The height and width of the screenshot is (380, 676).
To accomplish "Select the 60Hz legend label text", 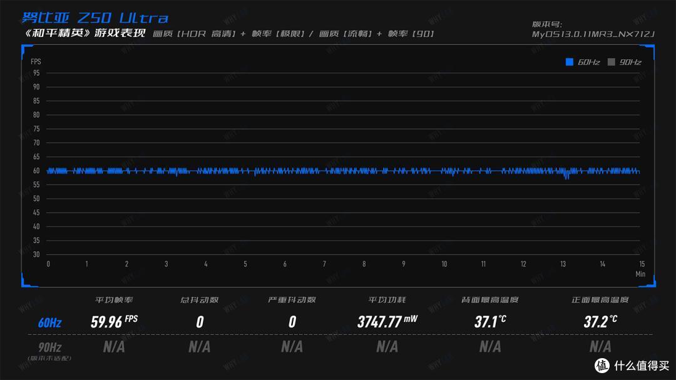I will [x=589, y=62].
